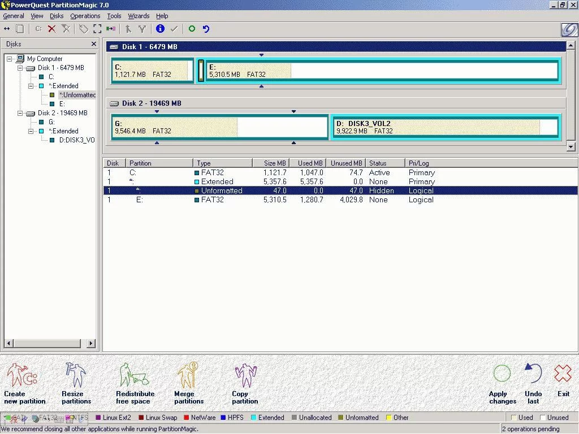Viewport: 579px width, 434px height.
Task: Collapse the My Computer tree node
Action: pos(10,59)
